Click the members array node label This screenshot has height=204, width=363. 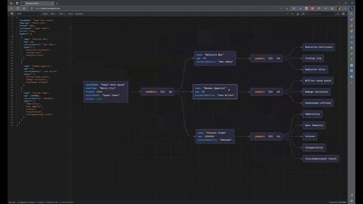(151, 92)
